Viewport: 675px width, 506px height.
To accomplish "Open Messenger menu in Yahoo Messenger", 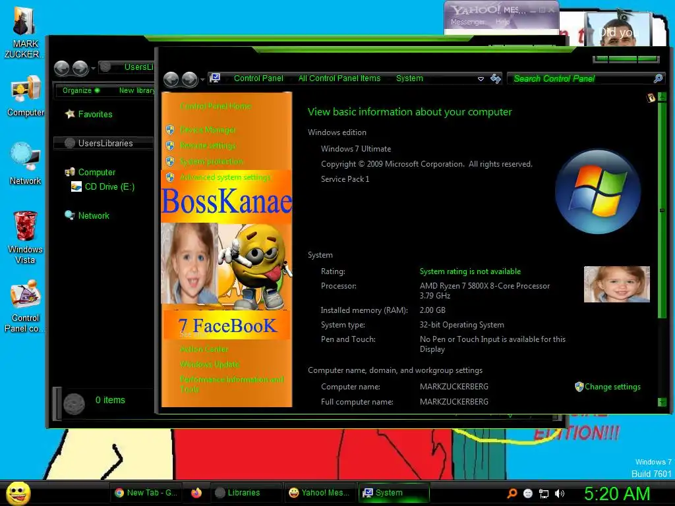I will [x=467, y=22].
